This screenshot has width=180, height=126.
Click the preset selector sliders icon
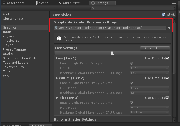(168, 15)
